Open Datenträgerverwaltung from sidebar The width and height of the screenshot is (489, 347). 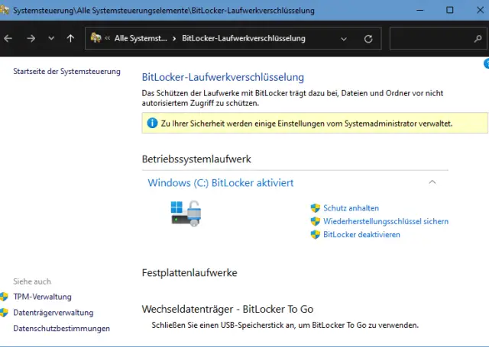(x=53, y=313)
